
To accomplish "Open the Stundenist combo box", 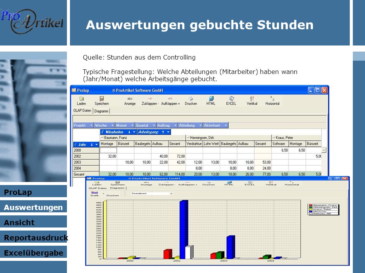I will click(x=171, y=193).
